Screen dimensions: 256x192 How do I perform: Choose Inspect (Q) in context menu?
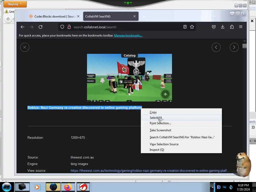[181, 150]
